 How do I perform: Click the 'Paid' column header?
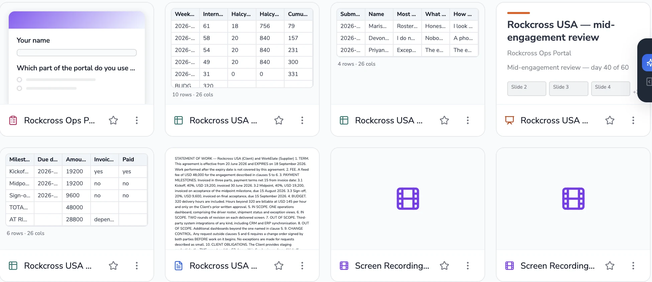133,159
